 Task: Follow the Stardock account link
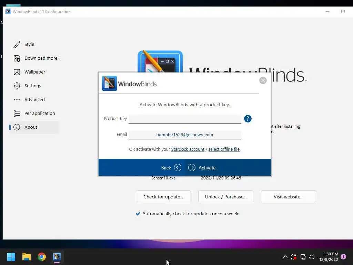click(x=188, y=149)
